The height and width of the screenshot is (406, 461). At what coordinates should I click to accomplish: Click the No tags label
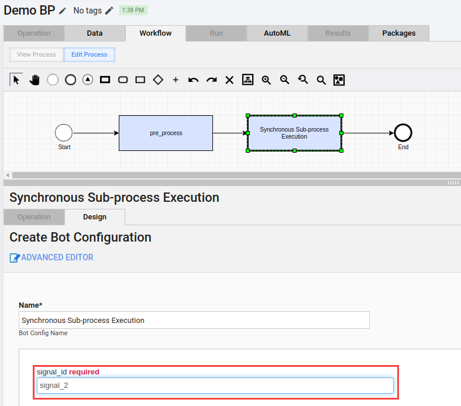click(88, 11)
